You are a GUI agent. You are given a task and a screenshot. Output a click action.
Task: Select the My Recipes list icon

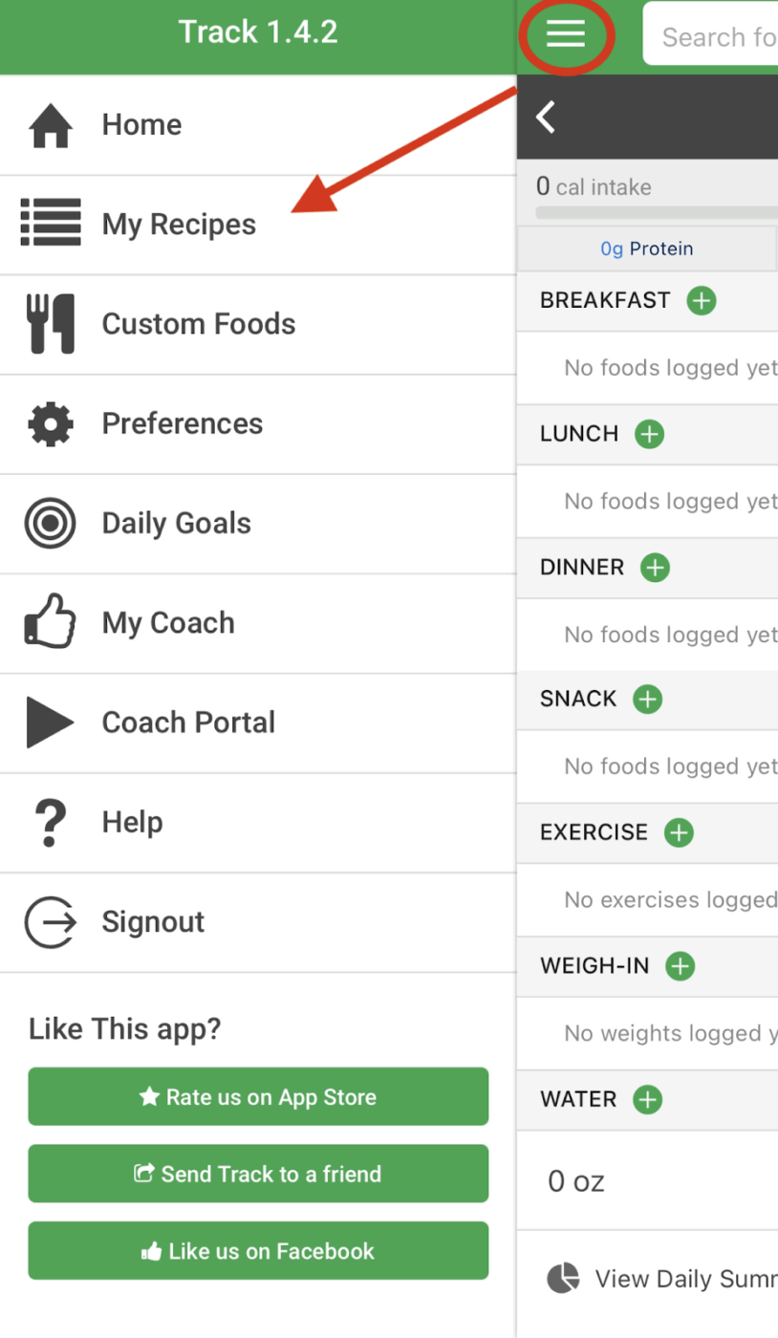tap(50, 222)
